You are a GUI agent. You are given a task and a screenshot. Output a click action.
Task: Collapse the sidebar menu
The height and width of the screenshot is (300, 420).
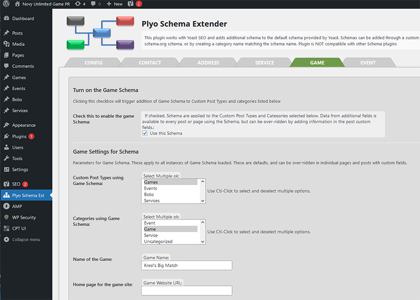(25, 239)
